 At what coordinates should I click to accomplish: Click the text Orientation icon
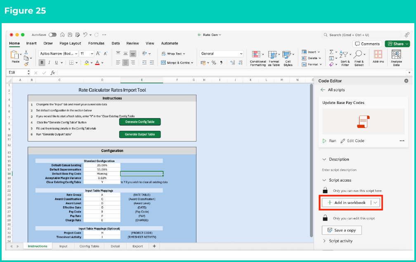click(144, 54)
